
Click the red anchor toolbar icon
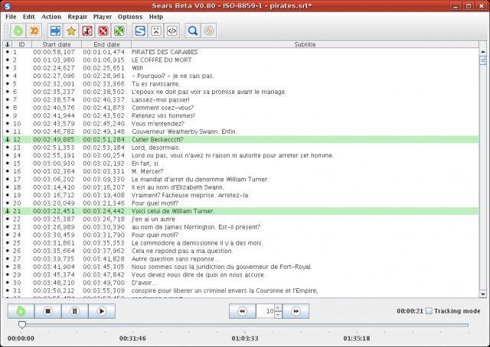pos(87,31)
